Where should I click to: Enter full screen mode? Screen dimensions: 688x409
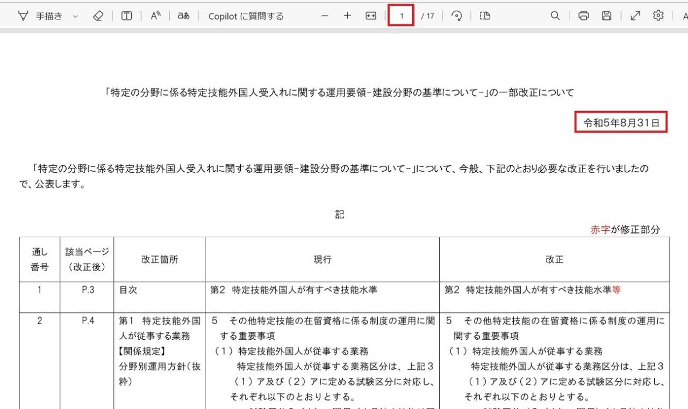(635, 16)
